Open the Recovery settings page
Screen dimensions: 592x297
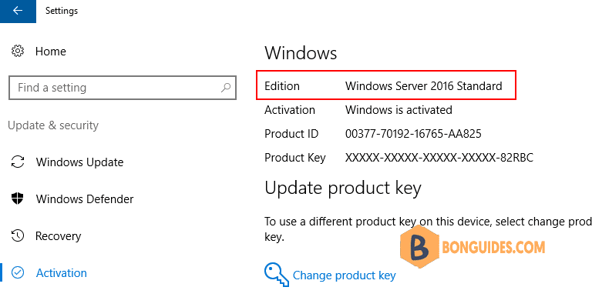58,236
